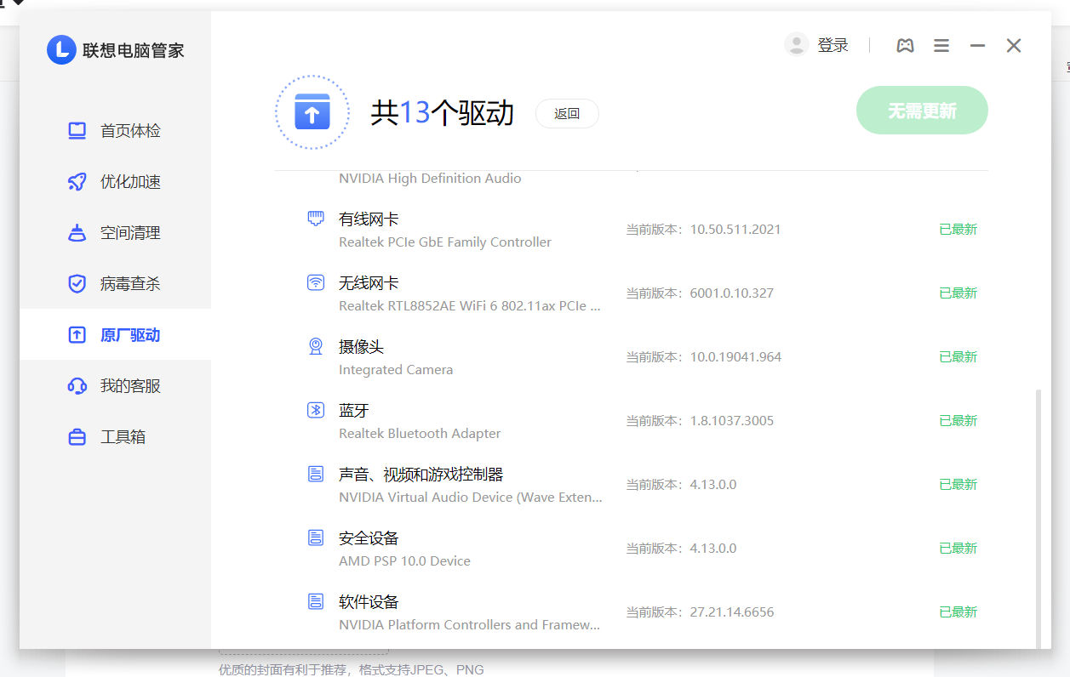
Task: Click the large driver update circle icon
Action: 312,112
